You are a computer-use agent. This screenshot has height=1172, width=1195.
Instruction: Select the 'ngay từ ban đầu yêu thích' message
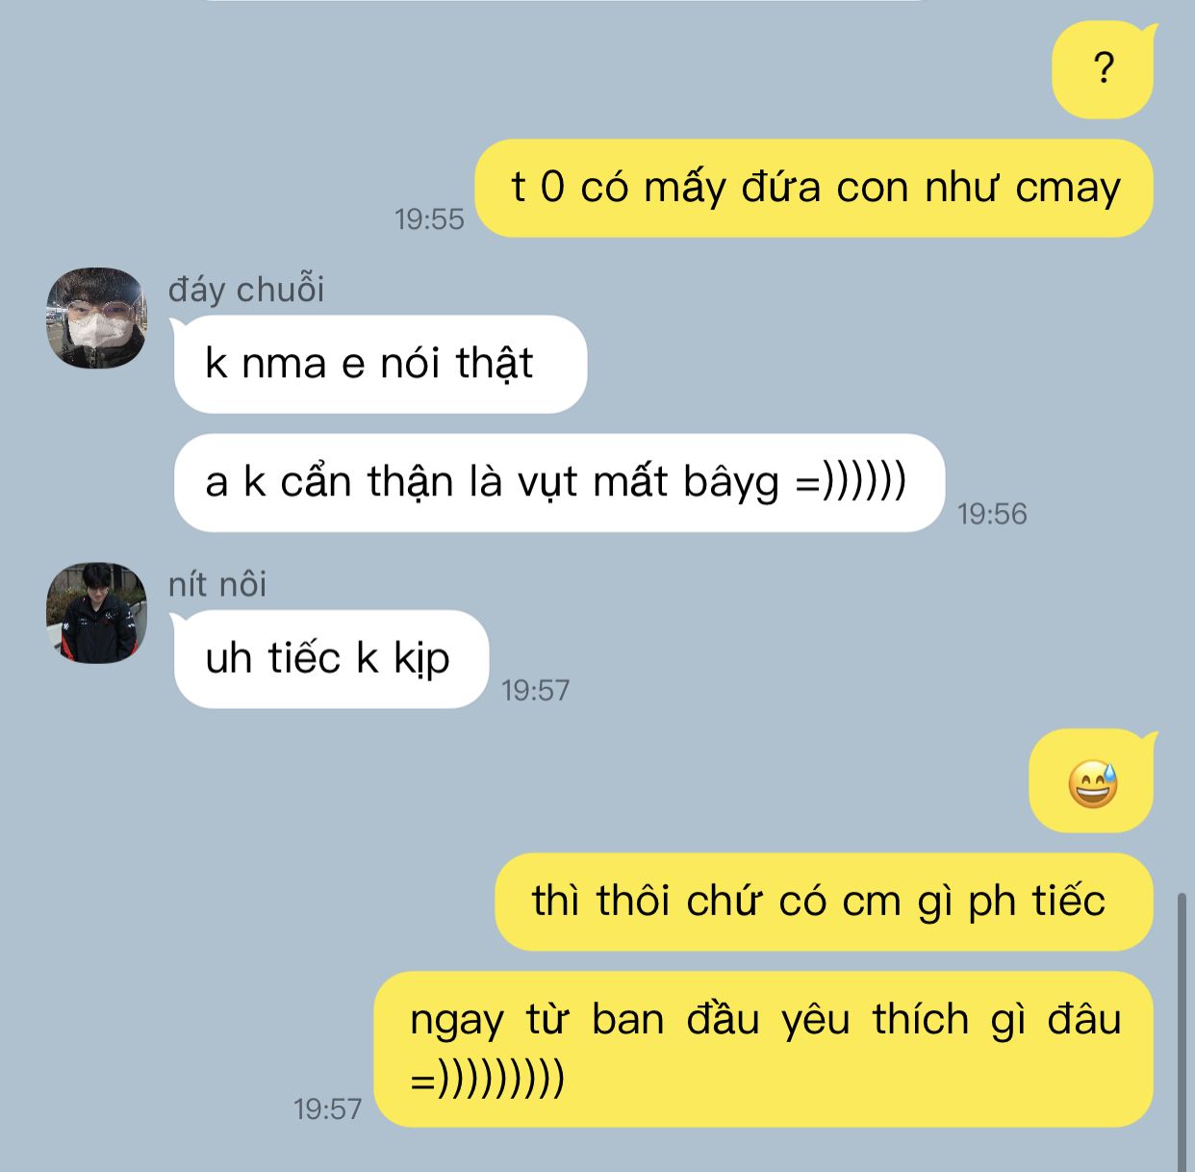(x=763, y=1049)
